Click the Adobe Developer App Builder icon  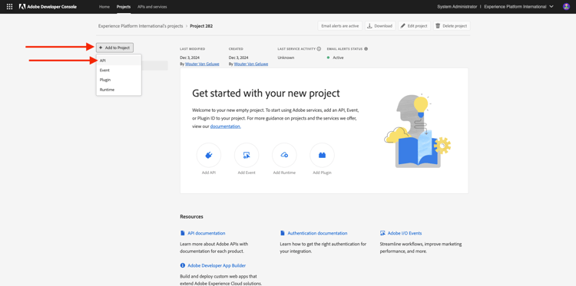pyautogui.click(x=183, y=265)
